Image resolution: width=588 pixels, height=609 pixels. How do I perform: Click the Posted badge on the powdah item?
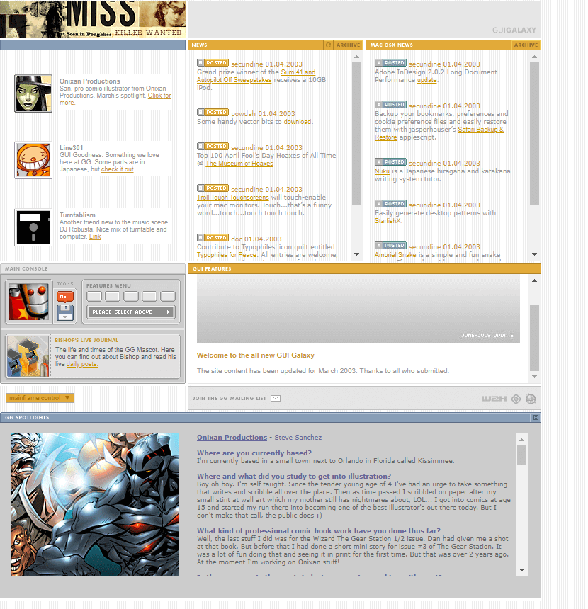pos(213,113)
